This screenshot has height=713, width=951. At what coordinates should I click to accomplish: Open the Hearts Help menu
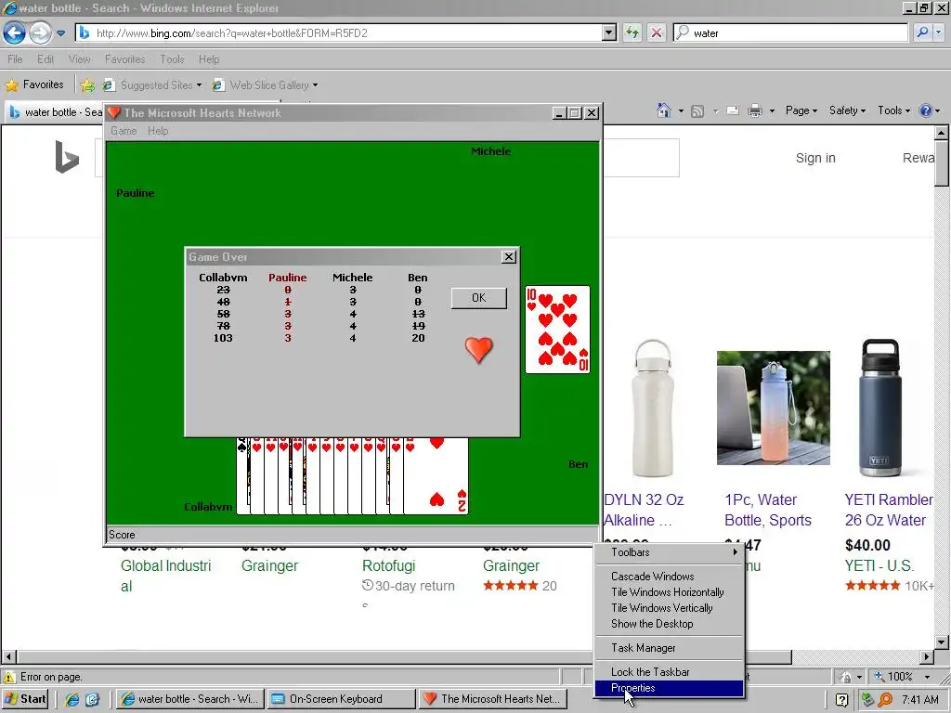[x=158, y=131]
